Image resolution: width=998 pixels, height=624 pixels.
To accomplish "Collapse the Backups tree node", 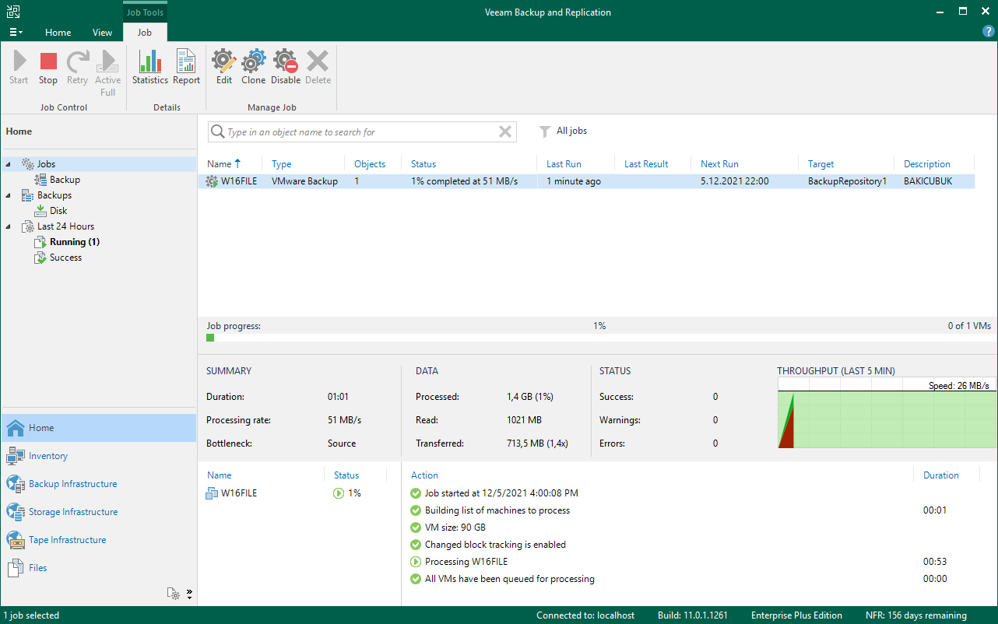I will pyautogui.click(x=9, y=195).
